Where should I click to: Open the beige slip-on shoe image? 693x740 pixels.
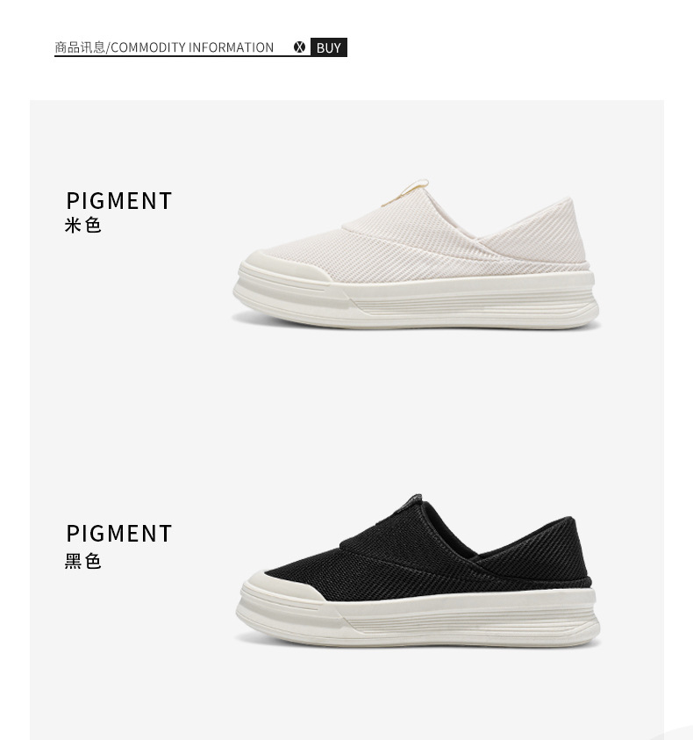416,254
